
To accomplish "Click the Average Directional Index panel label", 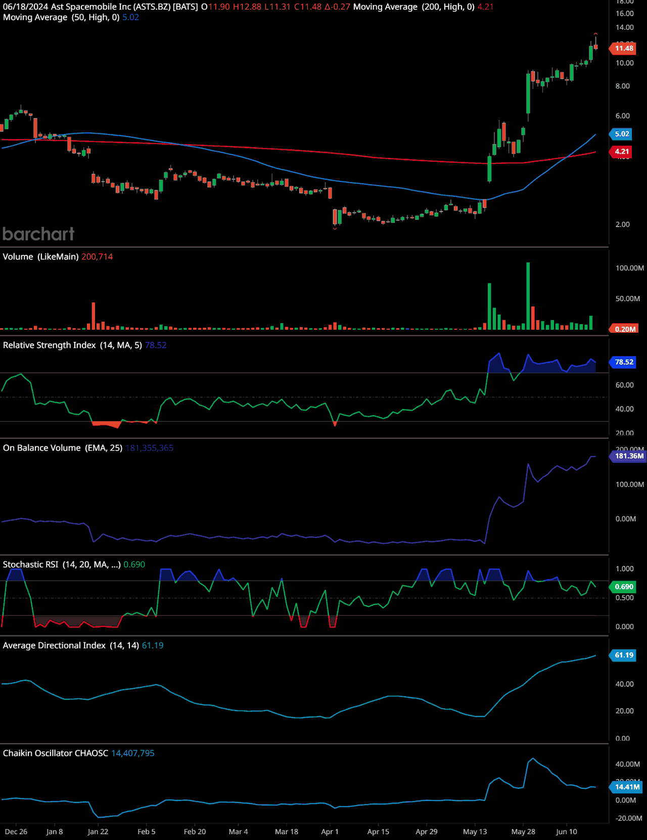I will tap(71, 645).
